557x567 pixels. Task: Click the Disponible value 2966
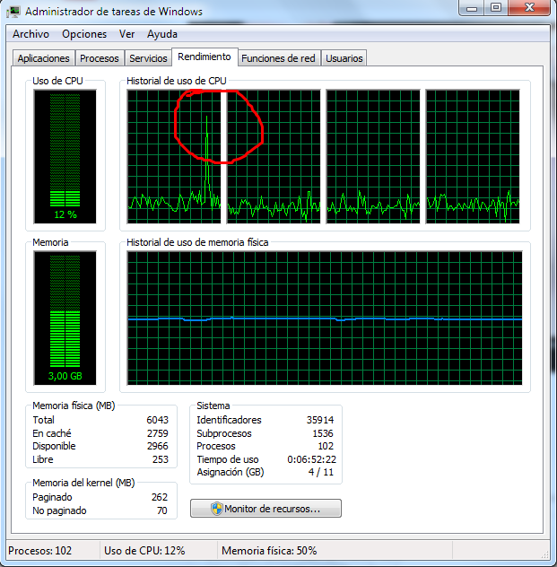(x=157, y=446)
